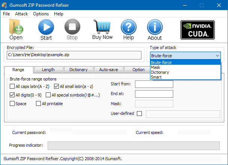The width and height of the screenshot is (228, 165).
Task: Switch to the Auto-save tab
Action: 109,70
